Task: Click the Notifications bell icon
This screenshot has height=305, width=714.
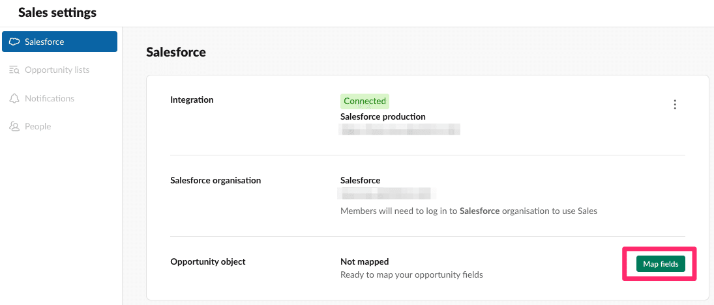Action: [14, 98]
